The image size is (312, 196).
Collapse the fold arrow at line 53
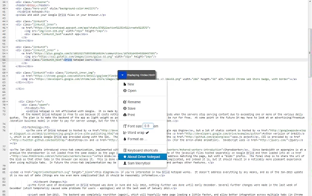click(7, 50)
